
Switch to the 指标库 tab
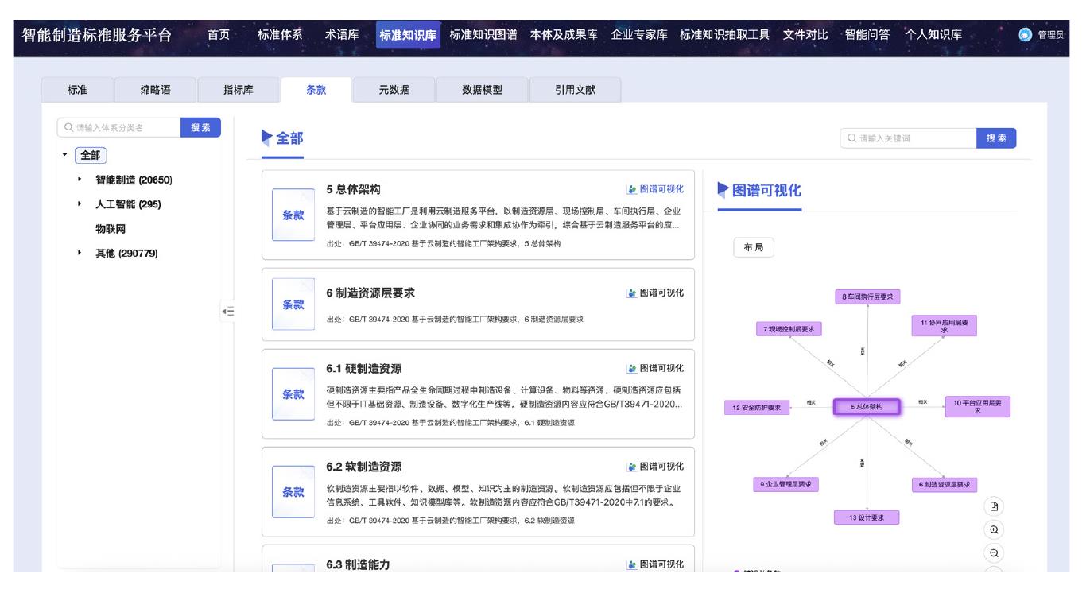(x=239, y=90)
